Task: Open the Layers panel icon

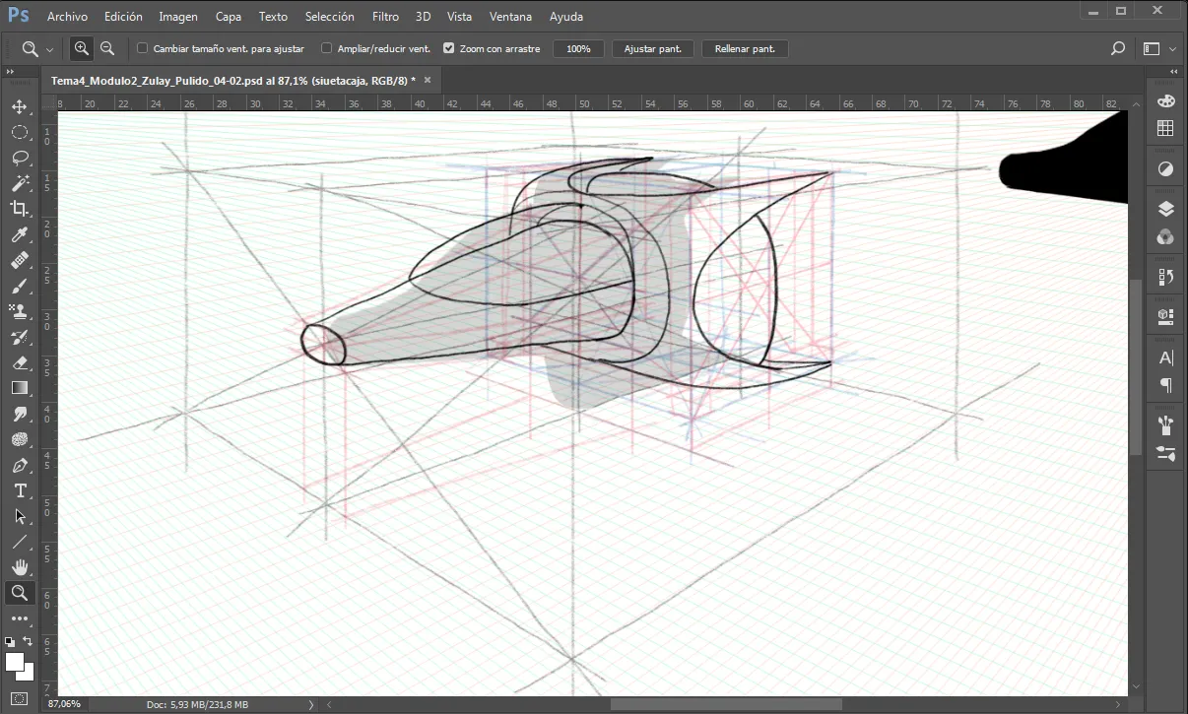Action: pyautogui.click(x=1165, y=209)
